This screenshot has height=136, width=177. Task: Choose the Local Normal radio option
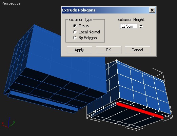tap(75, 32)
